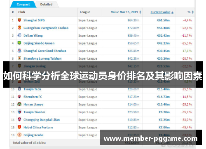Image resolution: width=206 pixels, height=149 pixels.
Task: Select current value €30.20m
Action: 164,58
